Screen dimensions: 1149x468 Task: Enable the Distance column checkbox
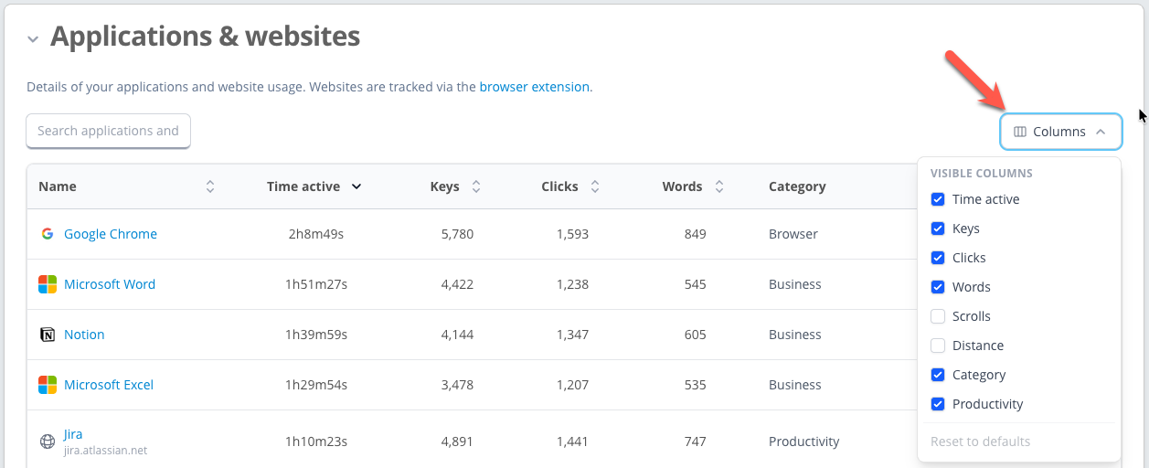coord(938,346)
